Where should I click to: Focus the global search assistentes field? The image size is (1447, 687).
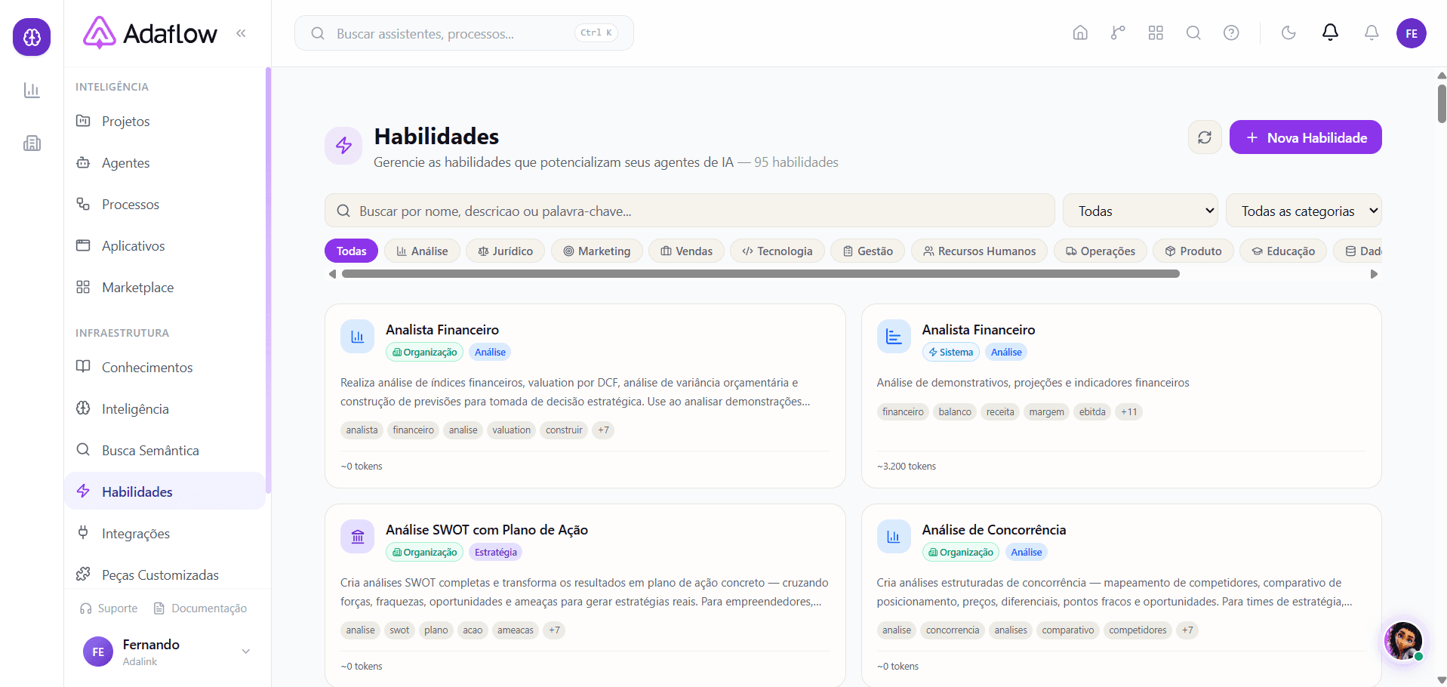[x=464, y=33]
